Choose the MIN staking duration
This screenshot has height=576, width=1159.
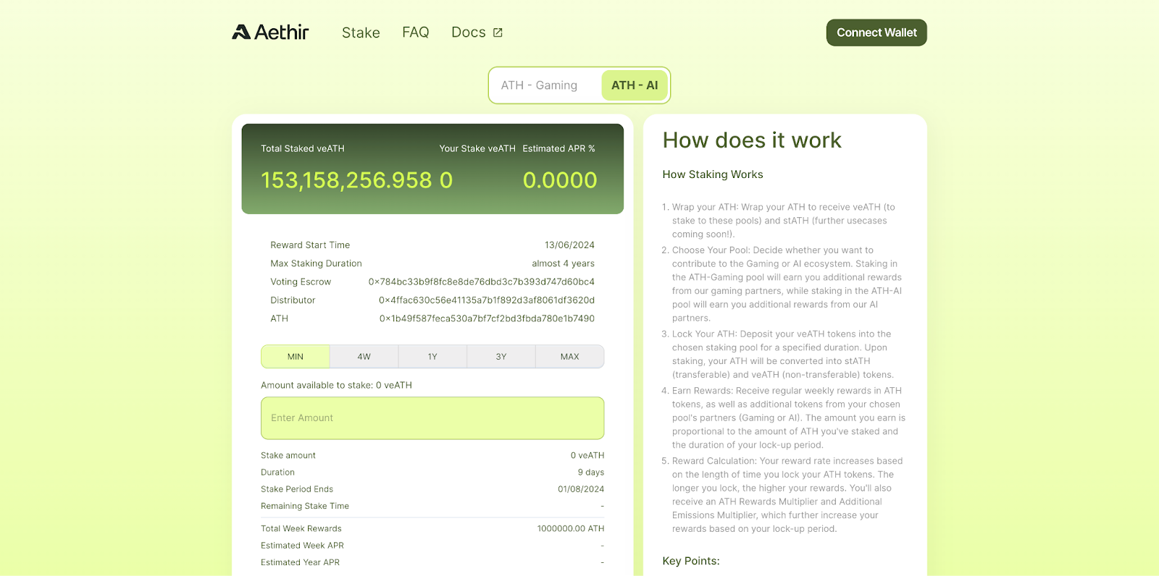[x=296, y=357]
